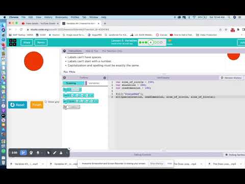Open the first Variables mp4 download's menu chevron
Image resolution: width=245 pixels, height=184 pixels.
43,164
